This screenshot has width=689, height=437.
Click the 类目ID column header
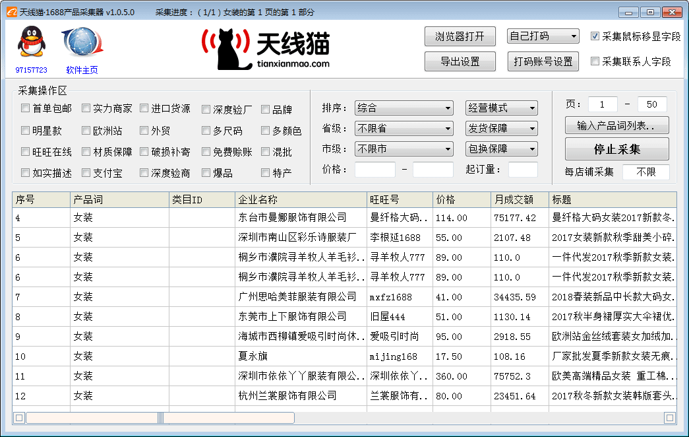click(202, 200)
